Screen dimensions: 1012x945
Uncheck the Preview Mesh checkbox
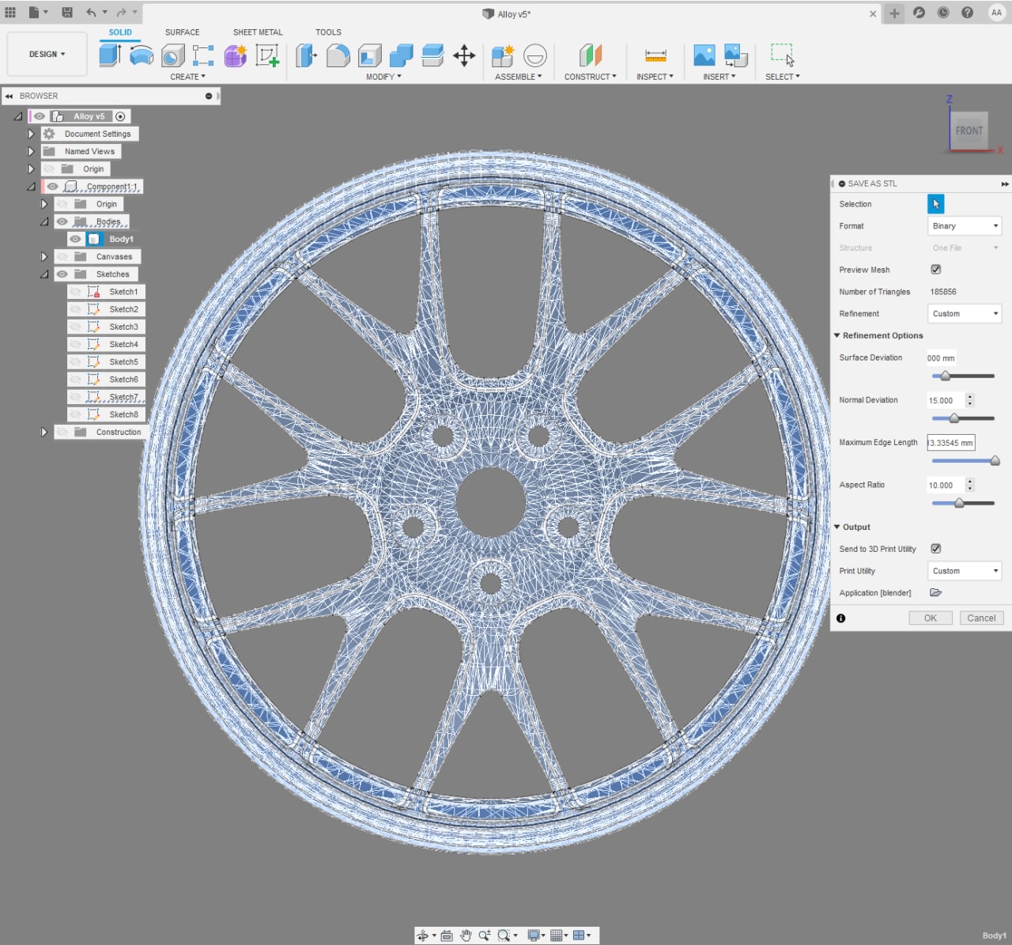tap(936, 270)
